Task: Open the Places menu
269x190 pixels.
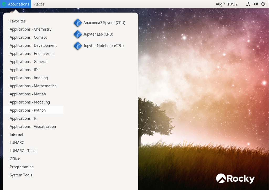Action: tap(39, 4)
